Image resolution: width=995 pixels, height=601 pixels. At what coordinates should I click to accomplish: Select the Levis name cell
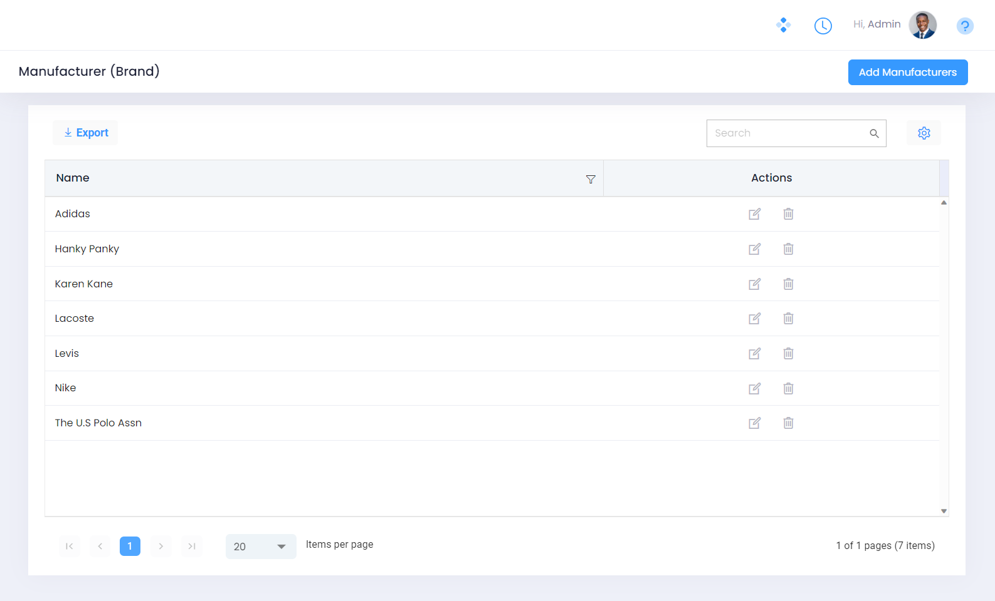click(x=324, y=354)
